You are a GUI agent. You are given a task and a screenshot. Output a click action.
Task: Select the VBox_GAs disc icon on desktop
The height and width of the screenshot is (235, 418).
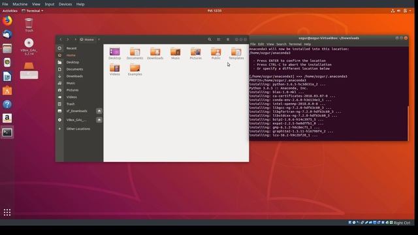pos(29,47)
